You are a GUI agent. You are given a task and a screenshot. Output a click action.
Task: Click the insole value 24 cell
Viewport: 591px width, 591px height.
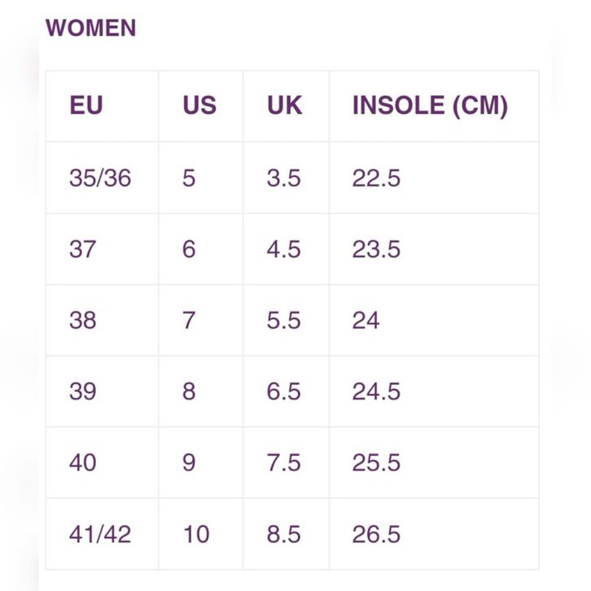(366, 320)
